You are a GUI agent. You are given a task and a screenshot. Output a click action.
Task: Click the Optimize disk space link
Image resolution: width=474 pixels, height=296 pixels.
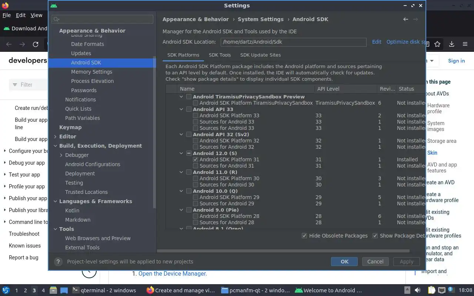click(406, 42)
